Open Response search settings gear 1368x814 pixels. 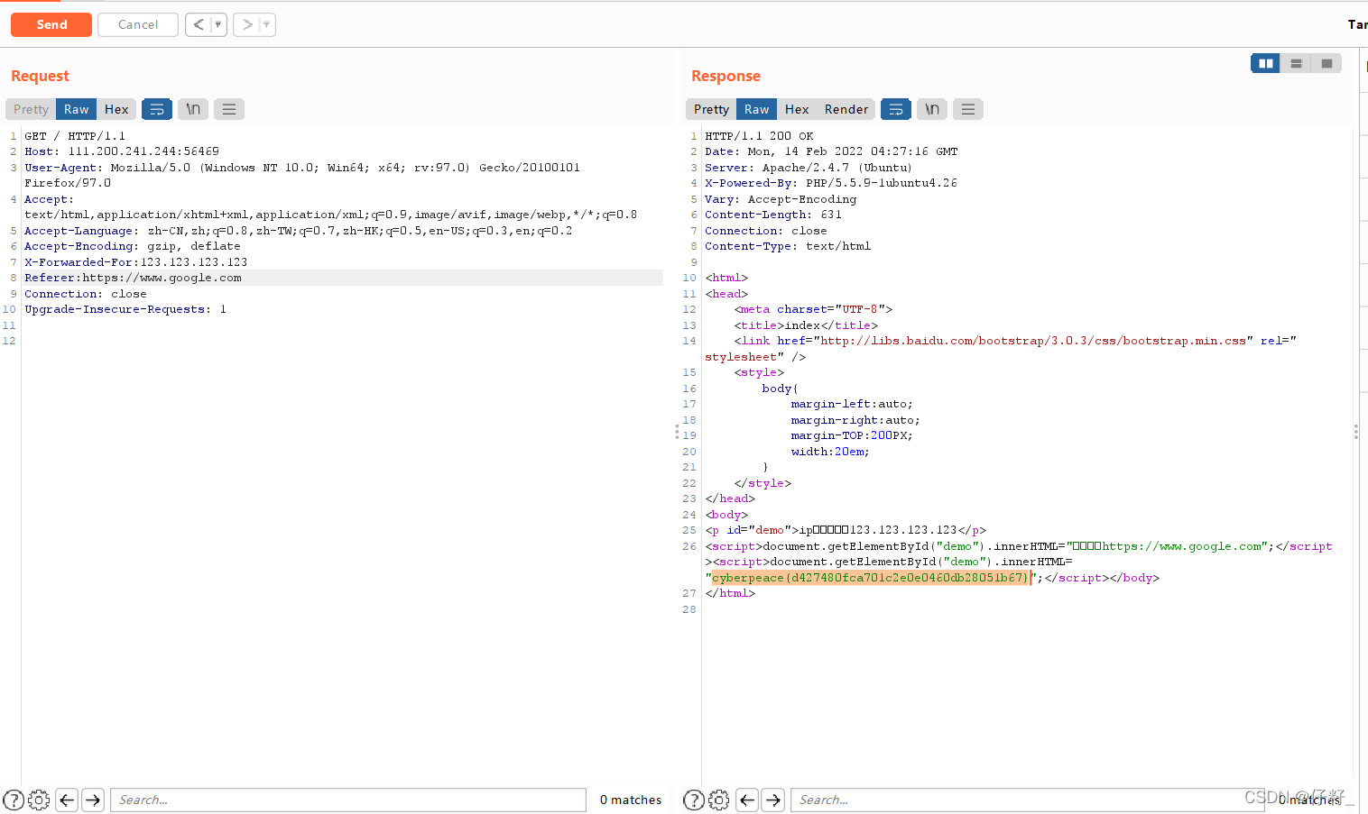pos(719,800)
